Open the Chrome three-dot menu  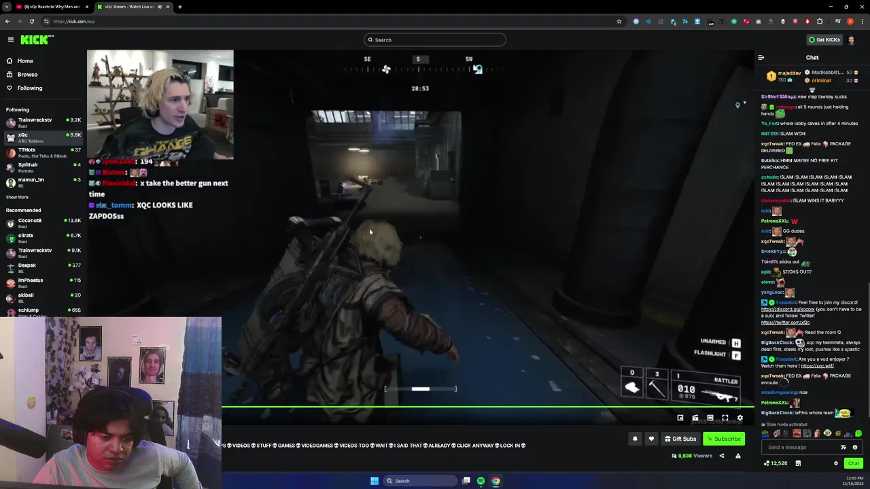coord(862,21)
